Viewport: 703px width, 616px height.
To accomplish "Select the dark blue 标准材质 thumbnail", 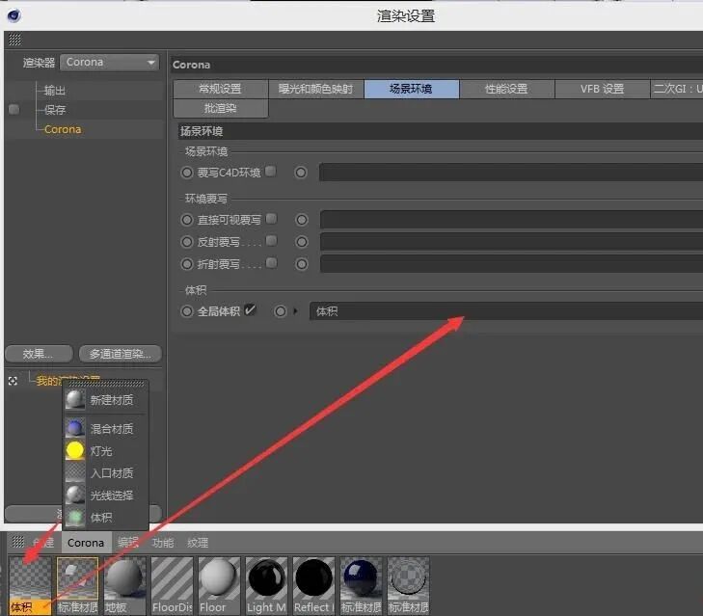I will pyautogui.click(x=361, y=585).
